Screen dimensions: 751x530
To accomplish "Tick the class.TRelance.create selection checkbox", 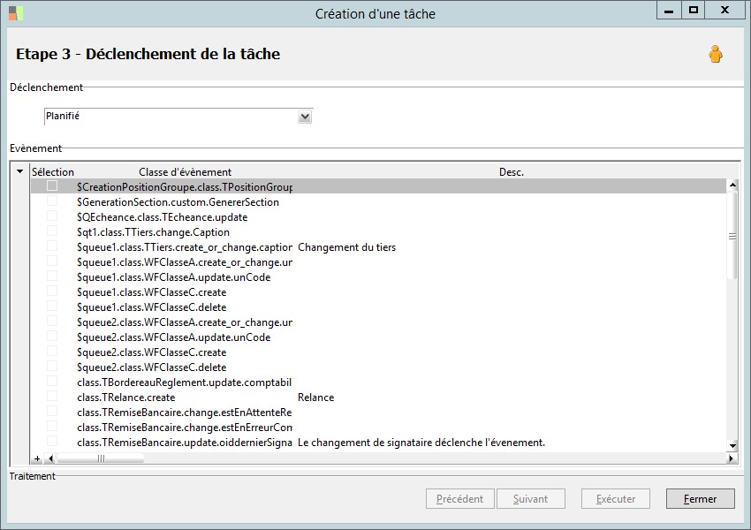I will click(x=53, y=397).
